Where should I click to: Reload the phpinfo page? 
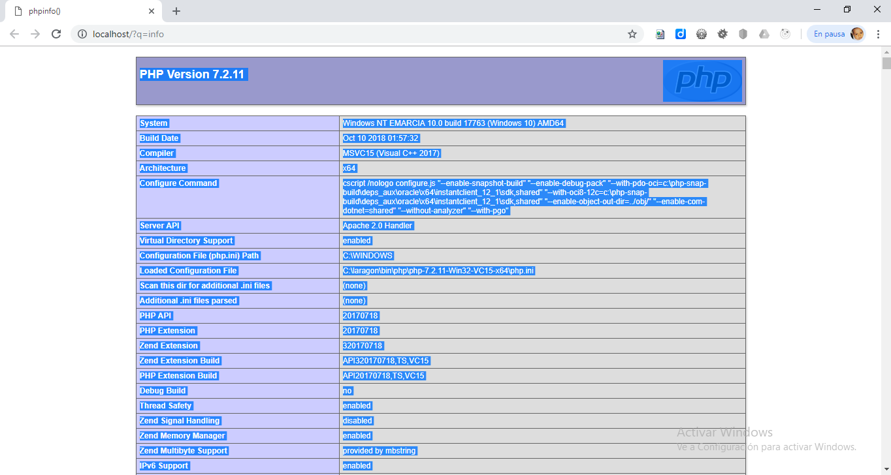[56, 34]
